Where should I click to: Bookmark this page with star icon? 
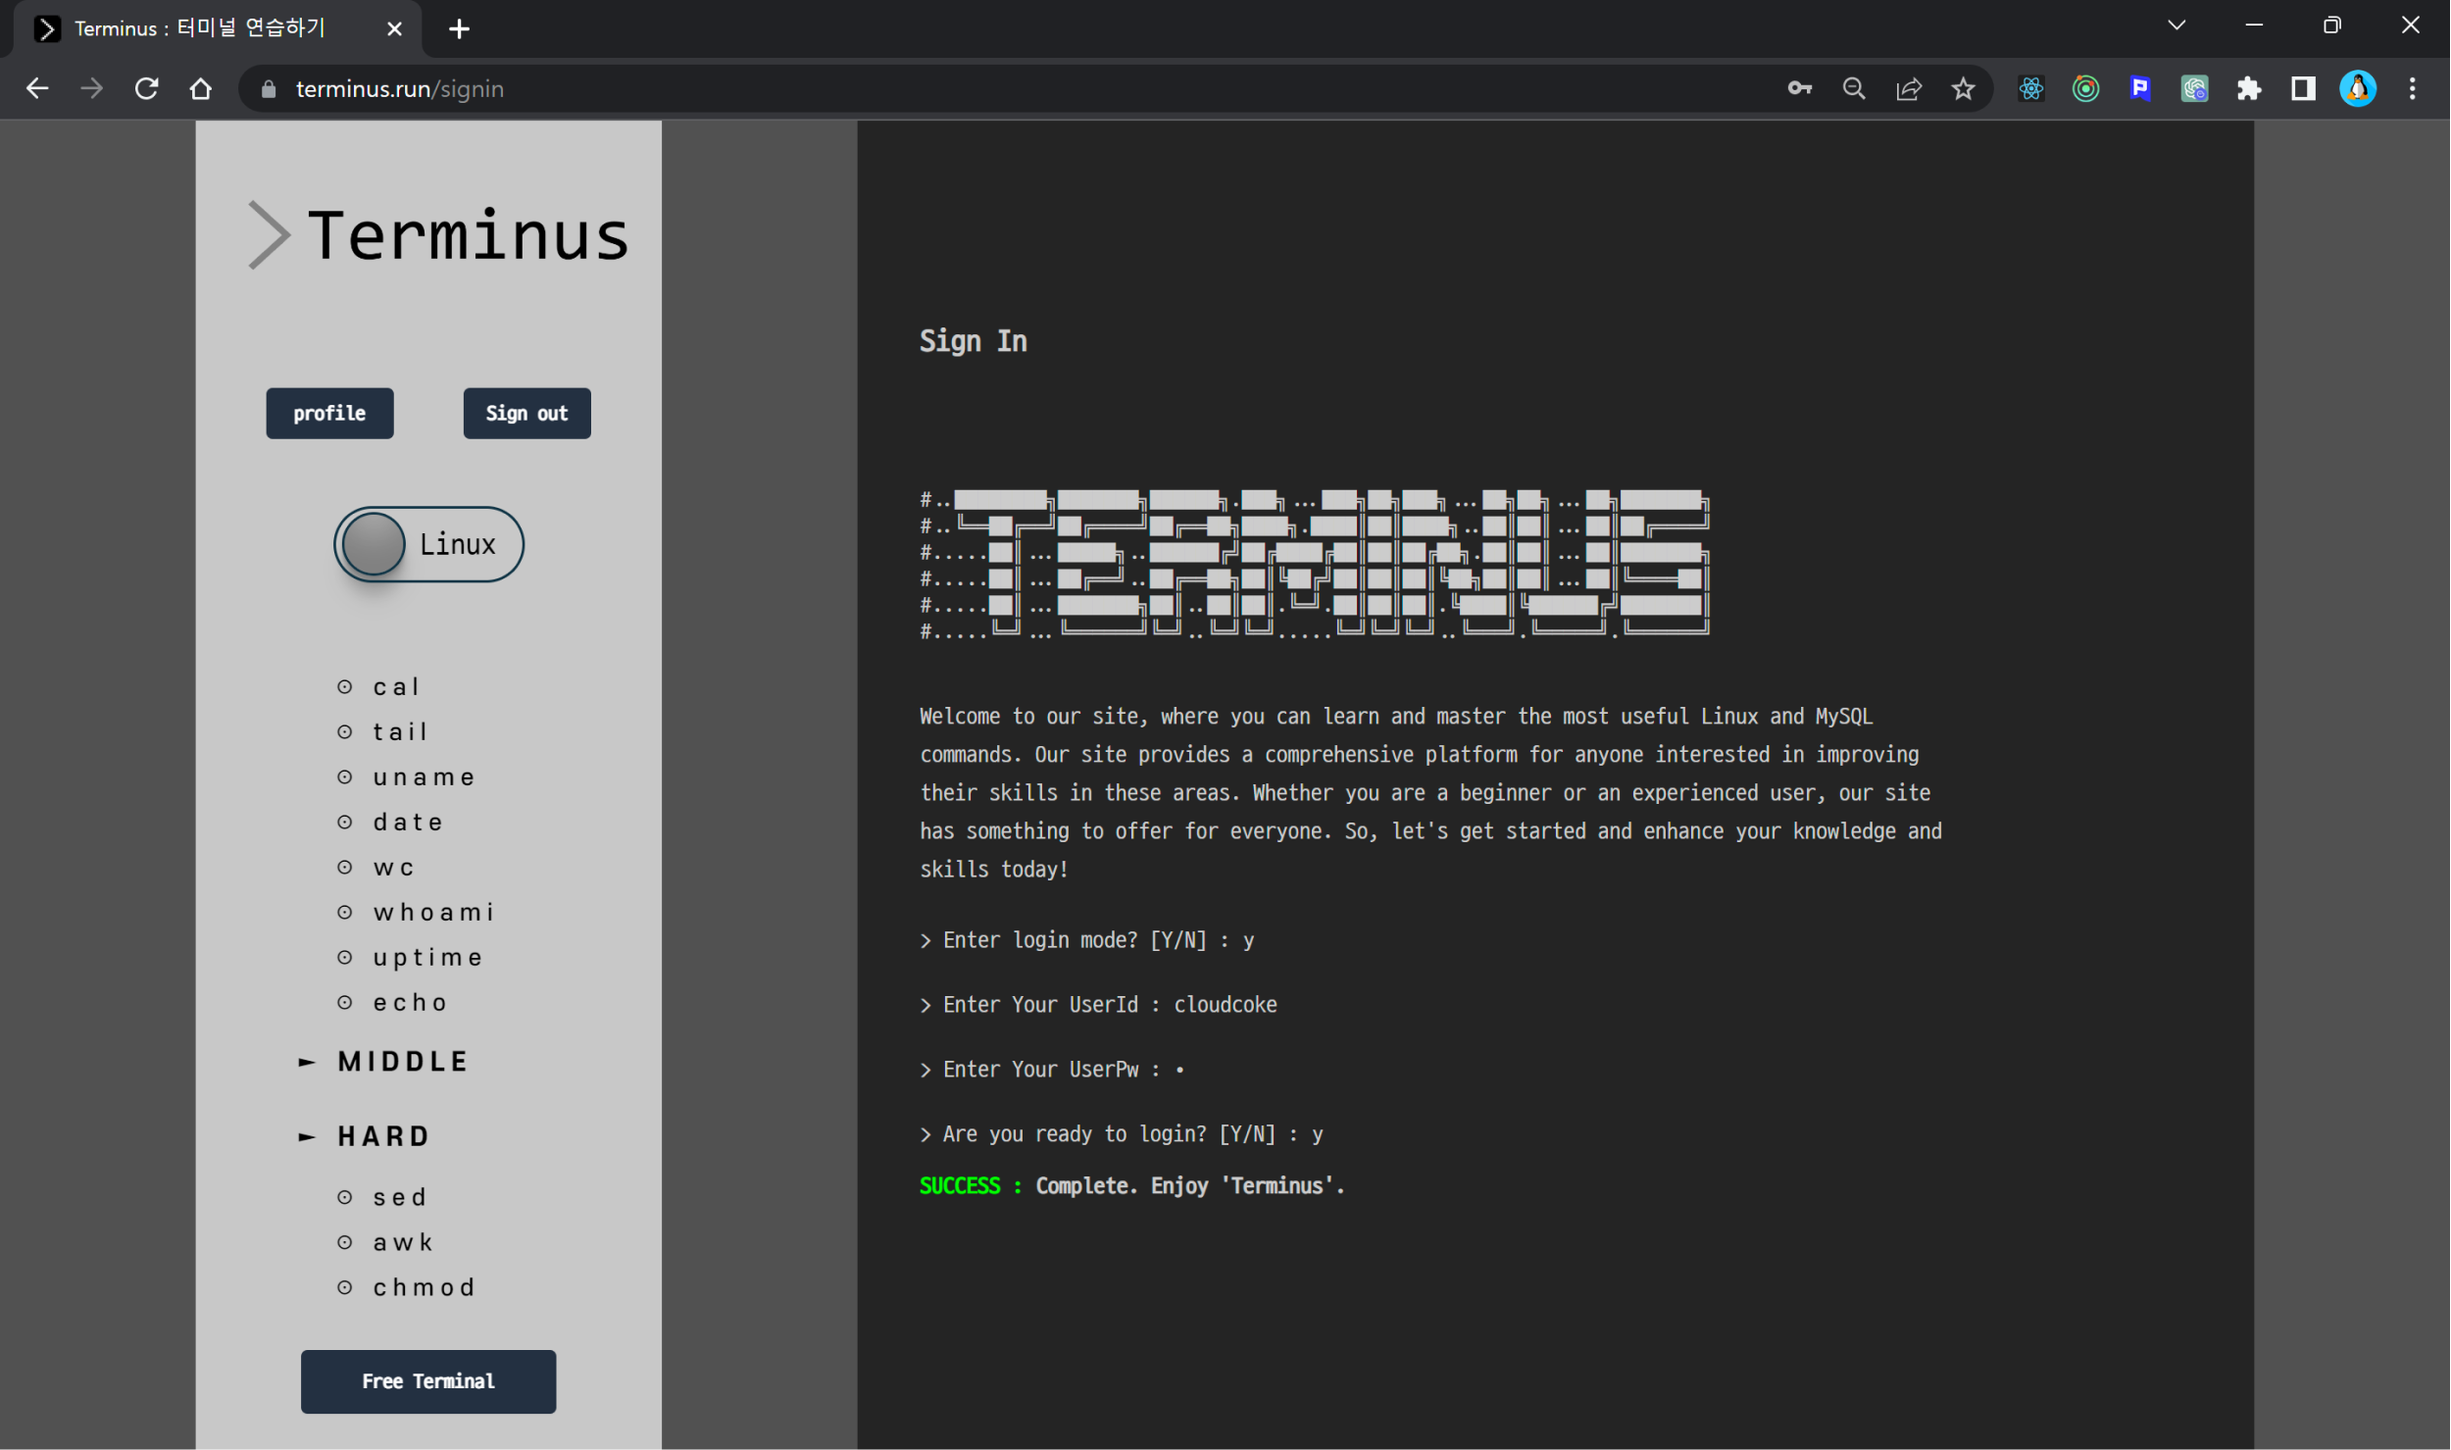(x=1963, y=89)
